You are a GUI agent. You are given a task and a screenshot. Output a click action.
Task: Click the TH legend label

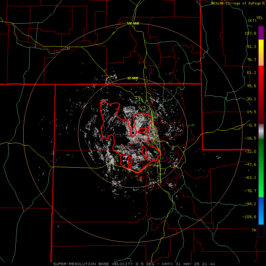click(x=254, y=230)
